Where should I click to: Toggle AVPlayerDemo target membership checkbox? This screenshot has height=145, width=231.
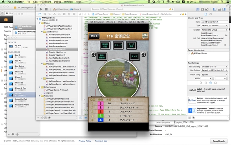click(189, 53)
